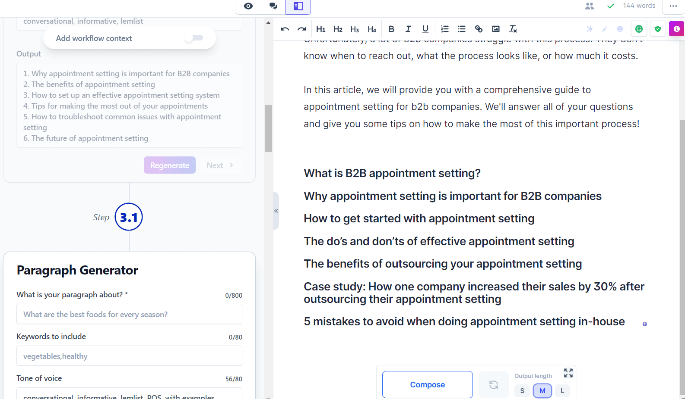685x399 pixels.
Task: Click the Next button
Action: 220,165
